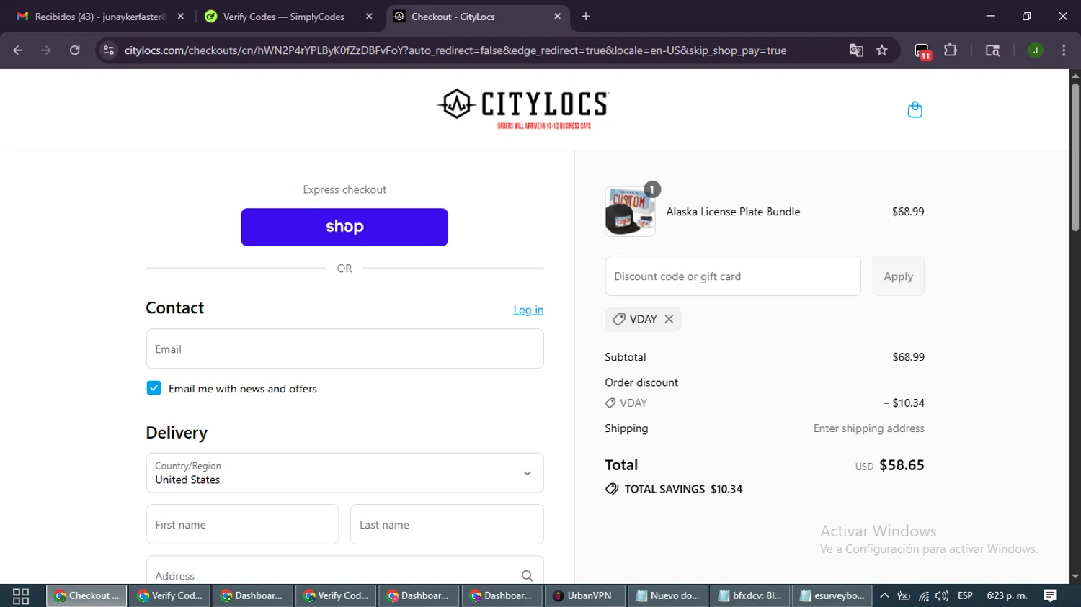Screen dimensions: 1081x607
Task: Click the browser forward arrow
Action: (x=46, y=50)
